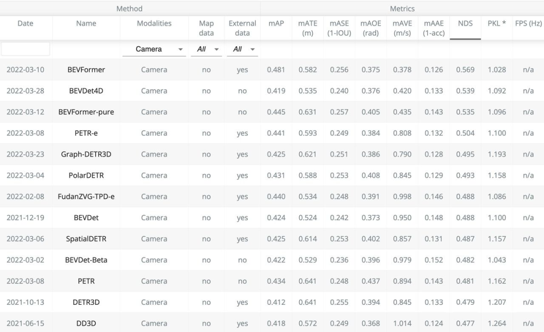Sort by the Date column header
Image resolution: width=544 pixels, height=332 pixels.
click(x=26, y=24)
